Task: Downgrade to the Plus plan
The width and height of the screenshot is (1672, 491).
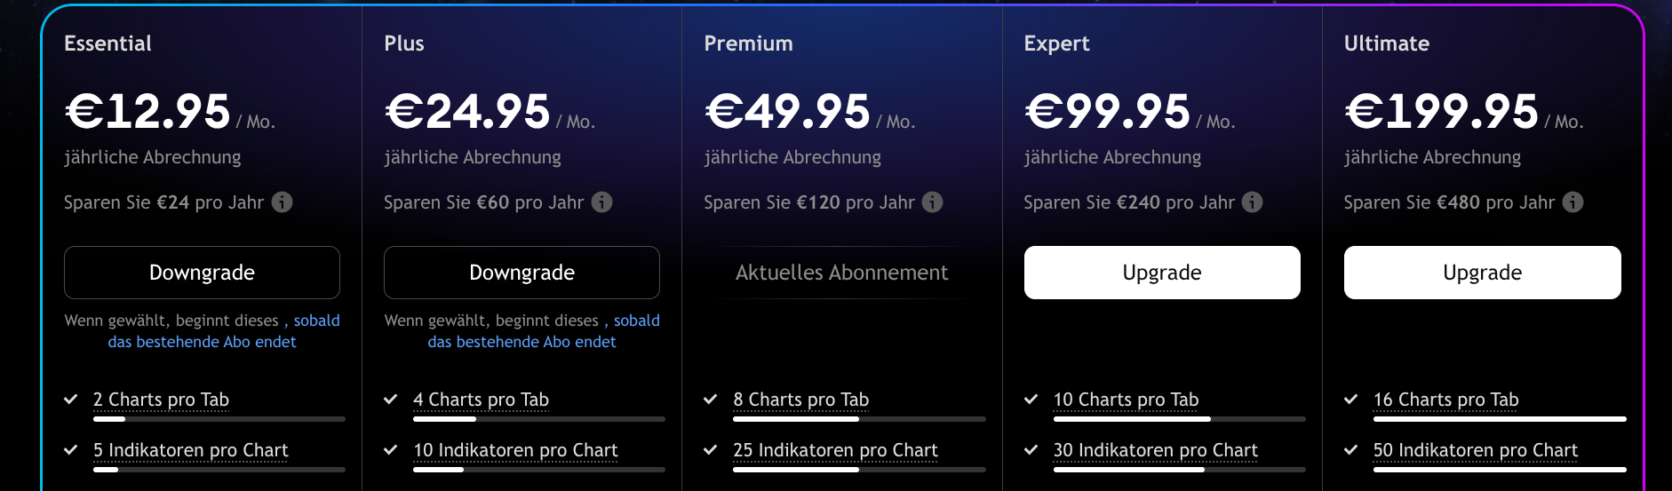Action: tap(522, 273)
